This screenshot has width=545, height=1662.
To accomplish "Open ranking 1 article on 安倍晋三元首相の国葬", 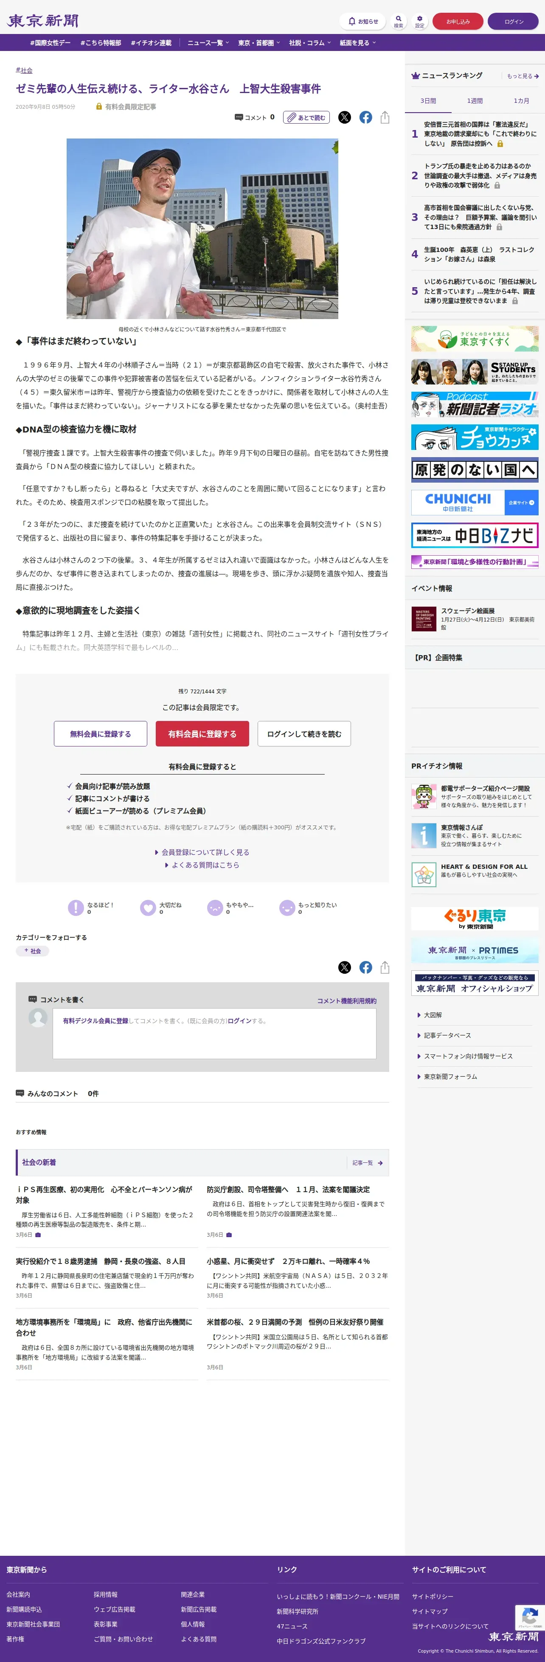I will (x=480, y=133).
